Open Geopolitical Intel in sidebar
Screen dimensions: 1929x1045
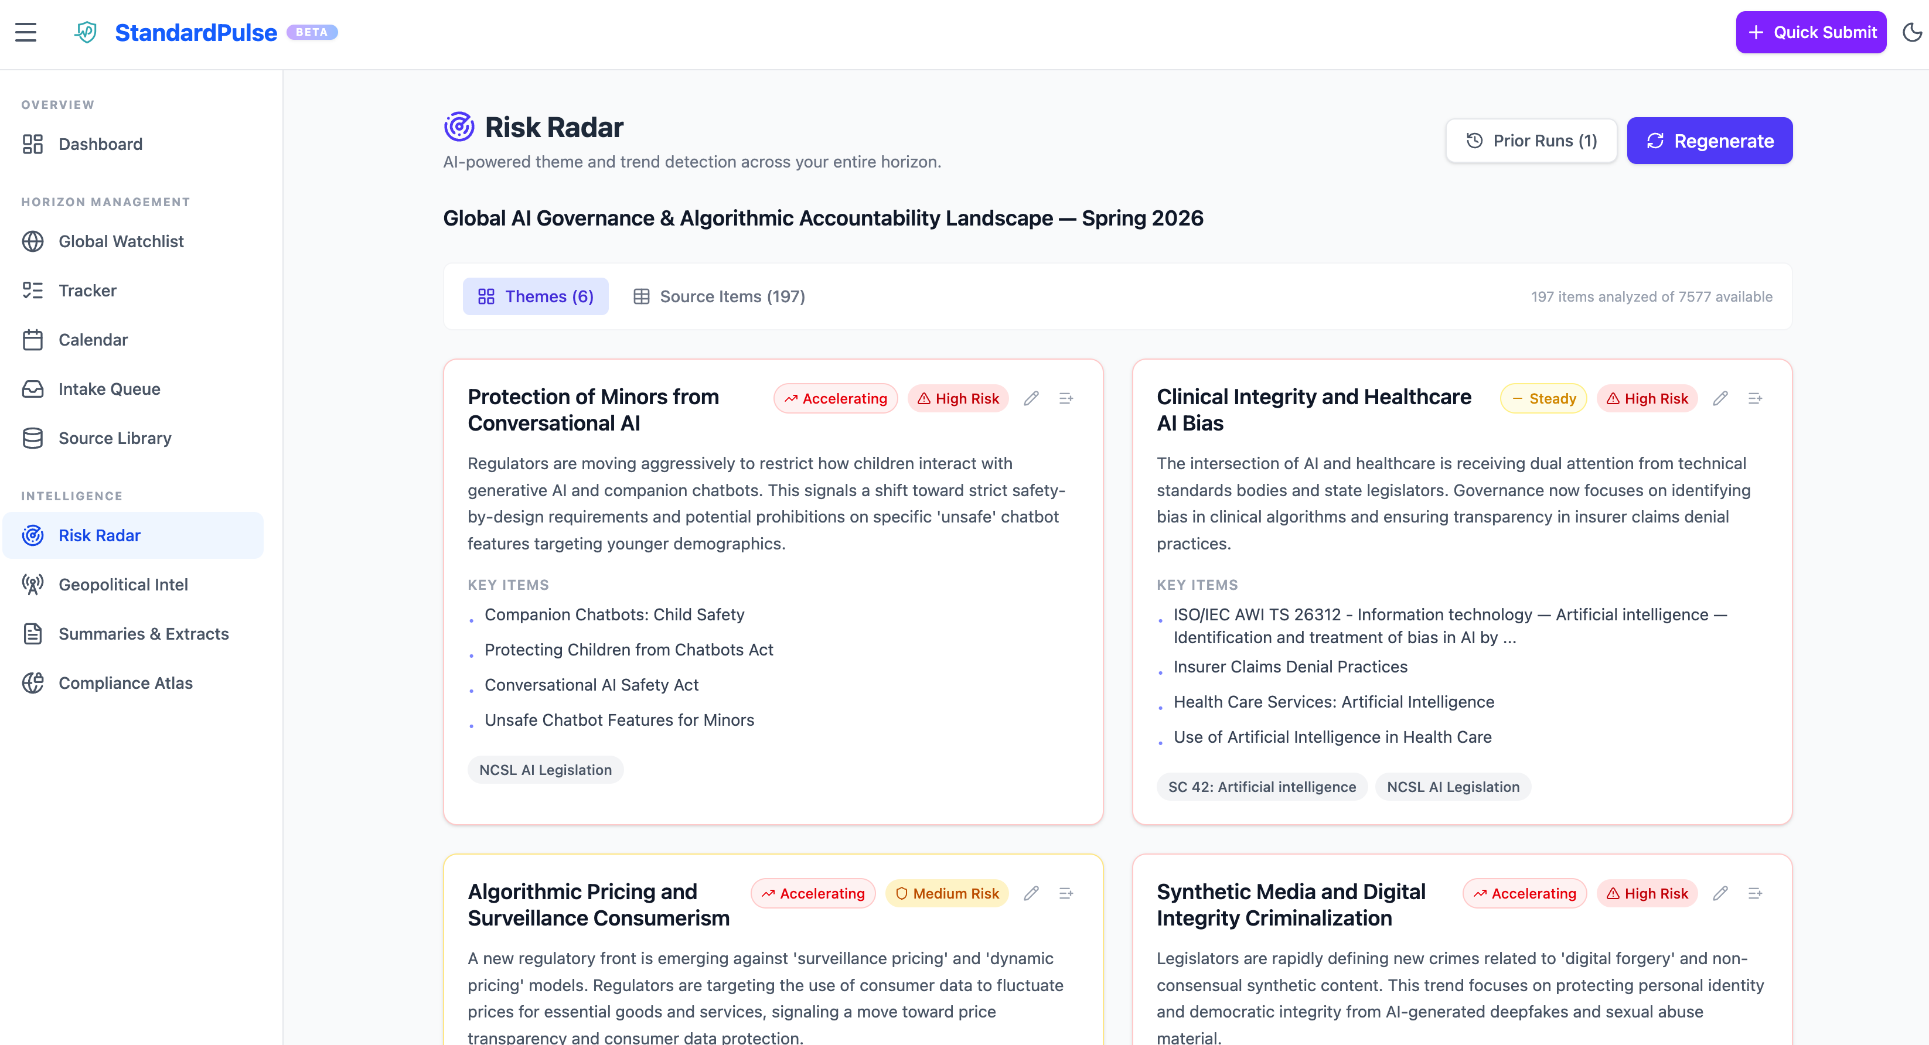click(123, 585)
